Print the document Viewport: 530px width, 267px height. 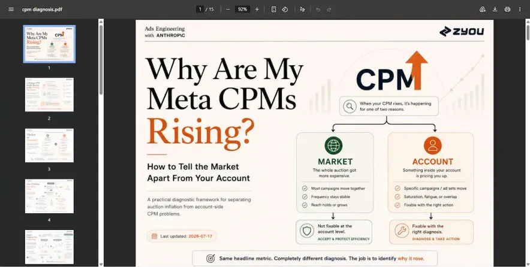tap(507, 9)
